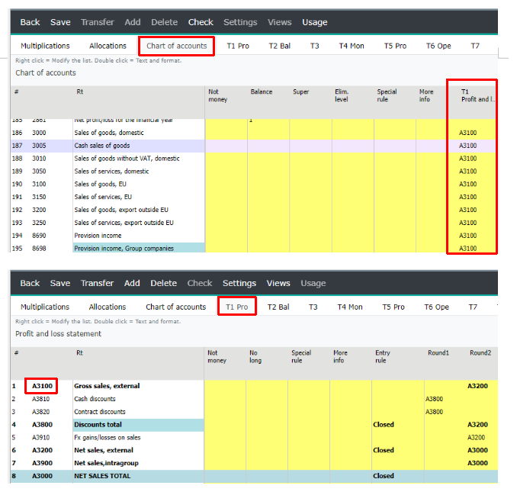Click Check in the top panel menu

(x=201, y=22)
